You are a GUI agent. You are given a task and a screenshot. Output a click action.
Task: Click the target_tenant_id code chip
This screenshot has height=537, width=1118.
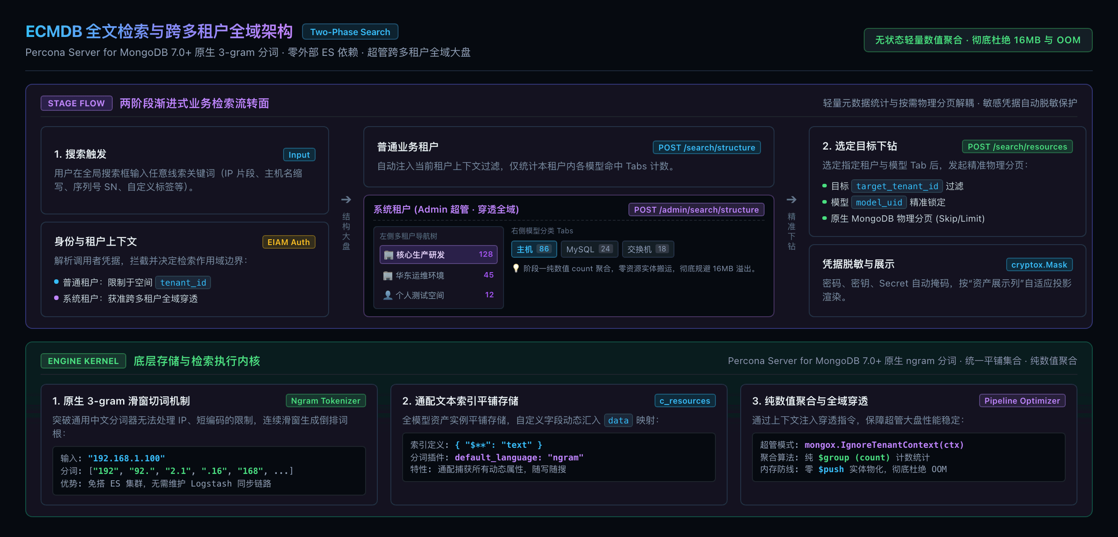pyautogui.click(x=897, y=186)
